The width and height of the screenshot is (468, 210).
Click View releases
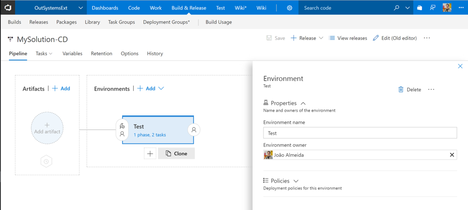click(x=348, y=38)
